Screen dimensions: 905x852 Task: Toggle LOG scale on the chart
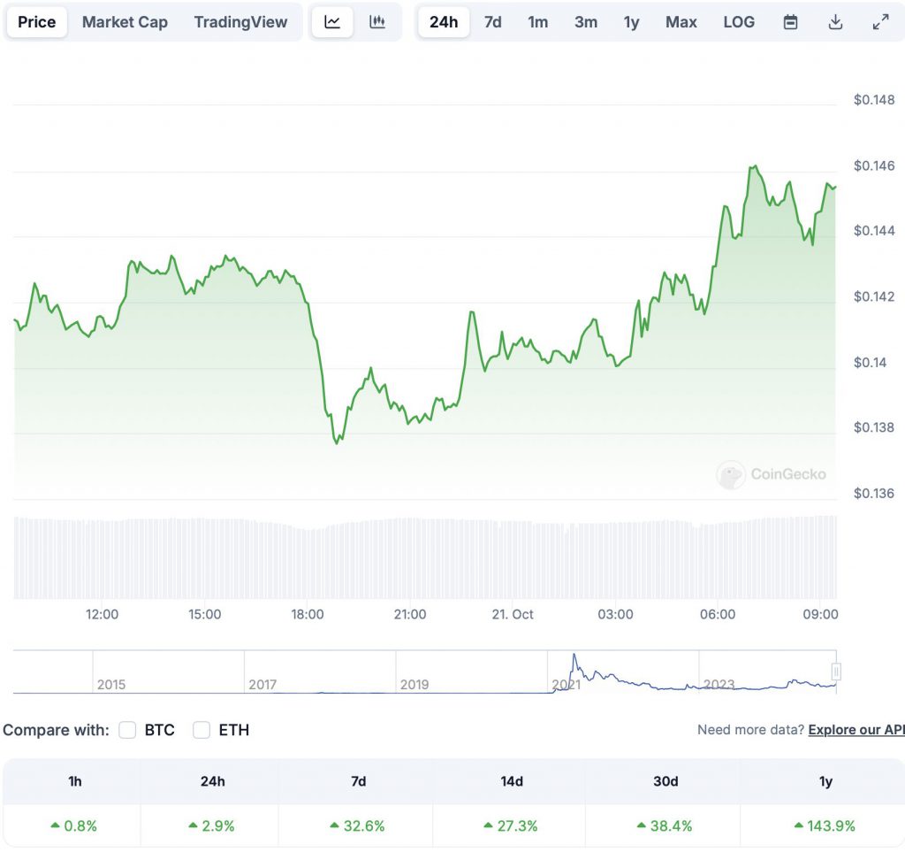pos(739,22)
